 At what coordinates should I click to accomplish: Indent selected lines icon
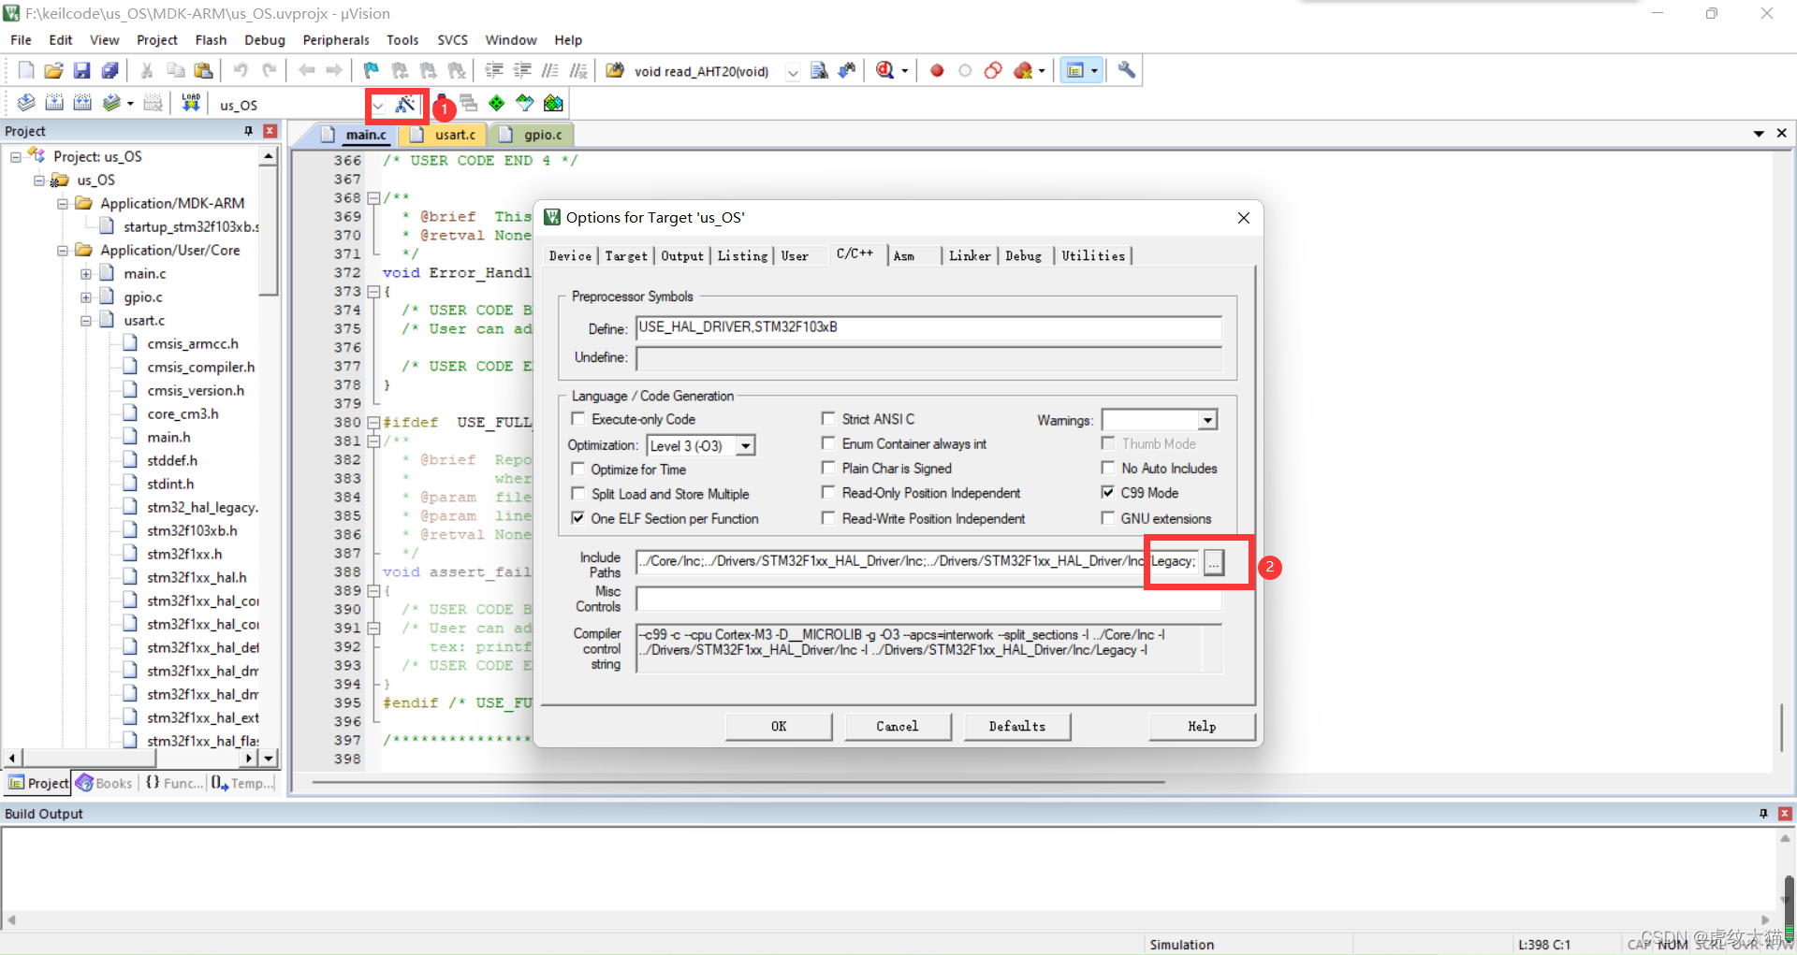[494, 70]
